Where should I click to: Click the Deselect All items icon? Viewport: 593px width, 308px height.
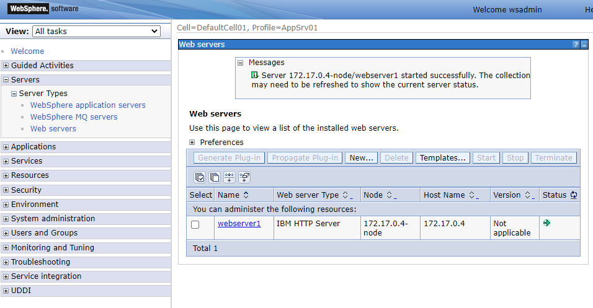(215, 177)
